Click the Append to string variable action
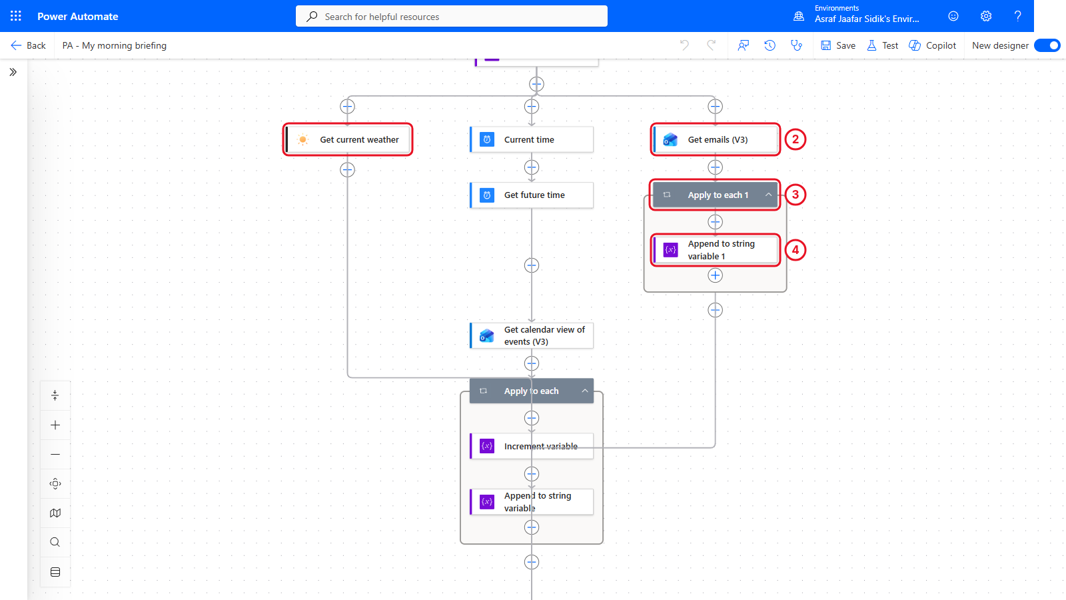Screen dimensions: 1066x600 (x=532, y=501)
